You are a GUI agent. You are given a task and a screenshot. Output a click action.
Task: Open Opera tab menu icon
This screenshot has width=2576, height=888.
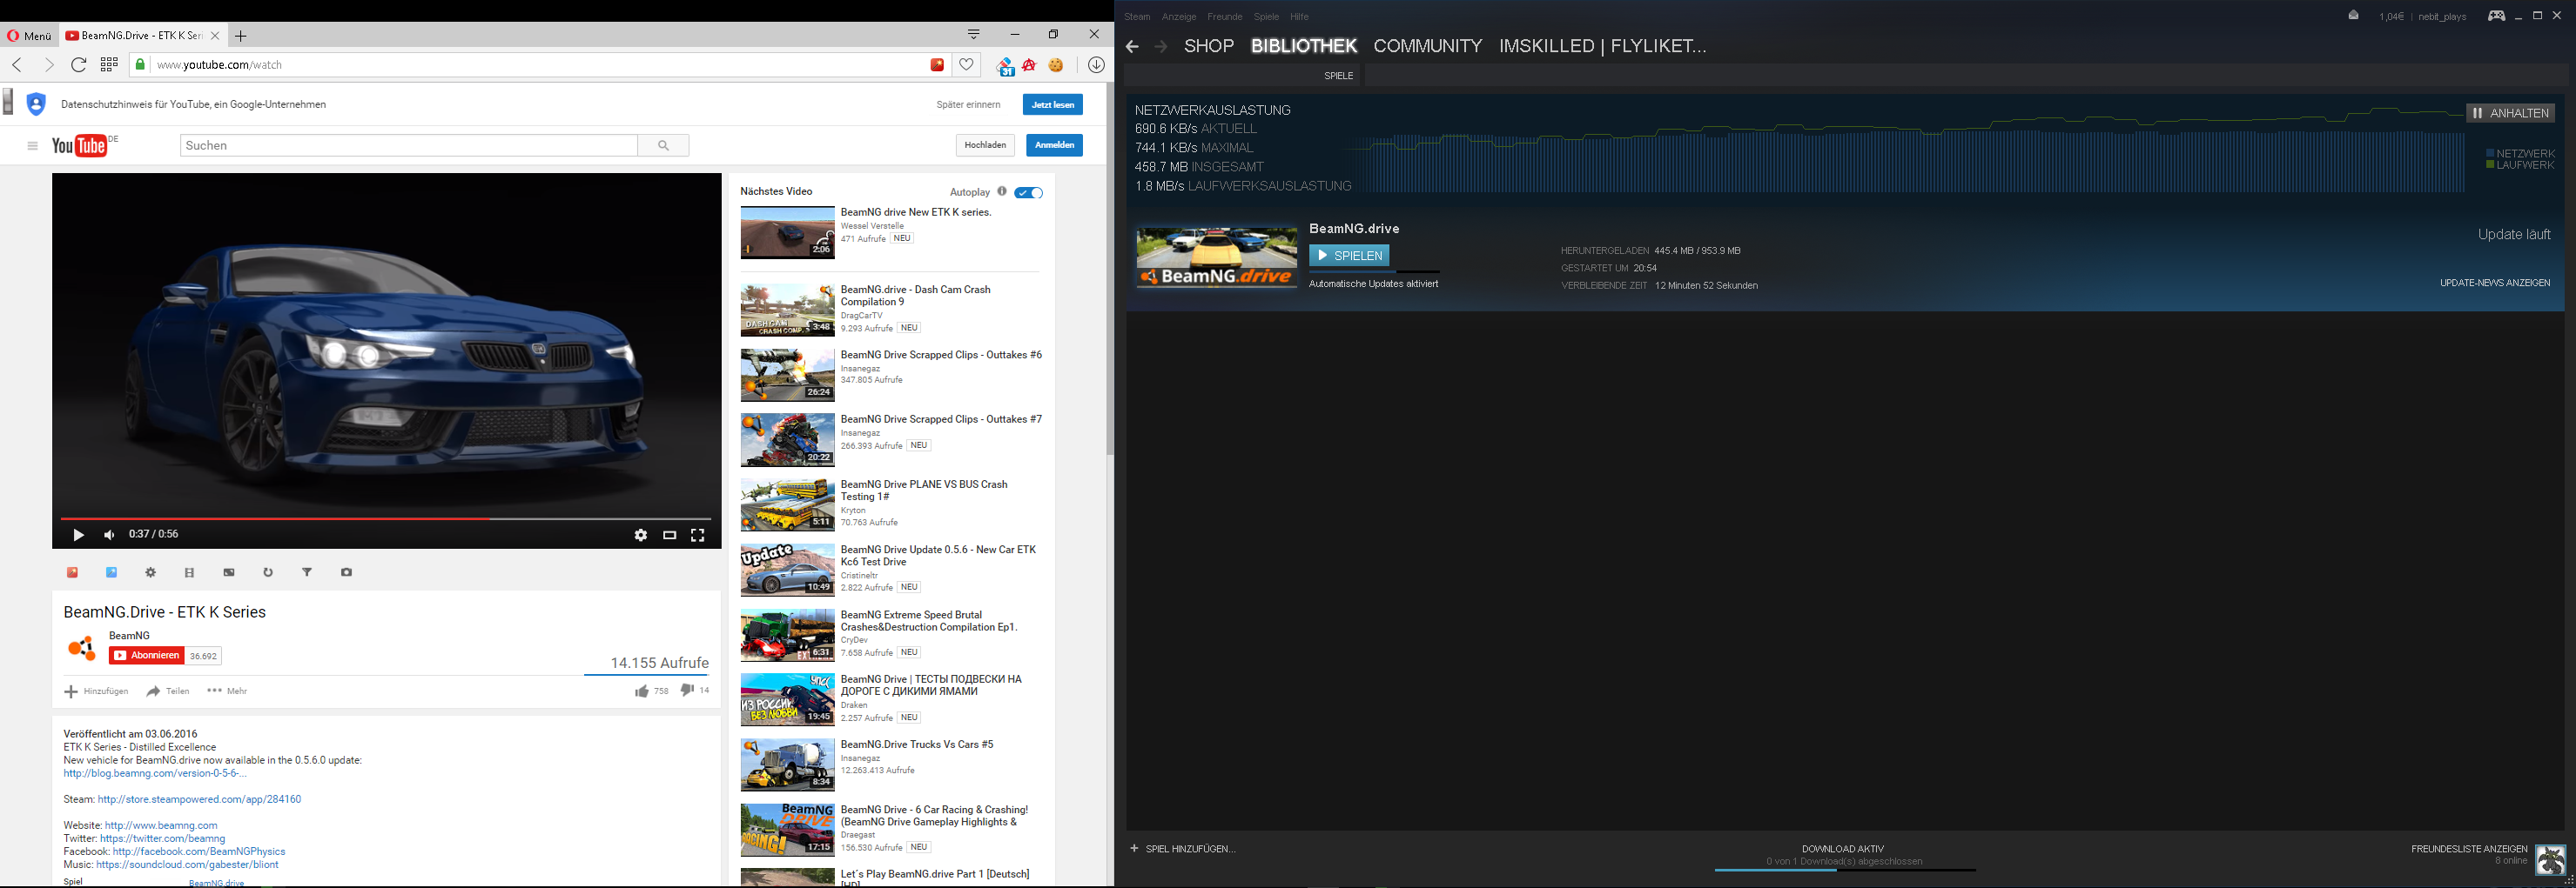point(973,34)
